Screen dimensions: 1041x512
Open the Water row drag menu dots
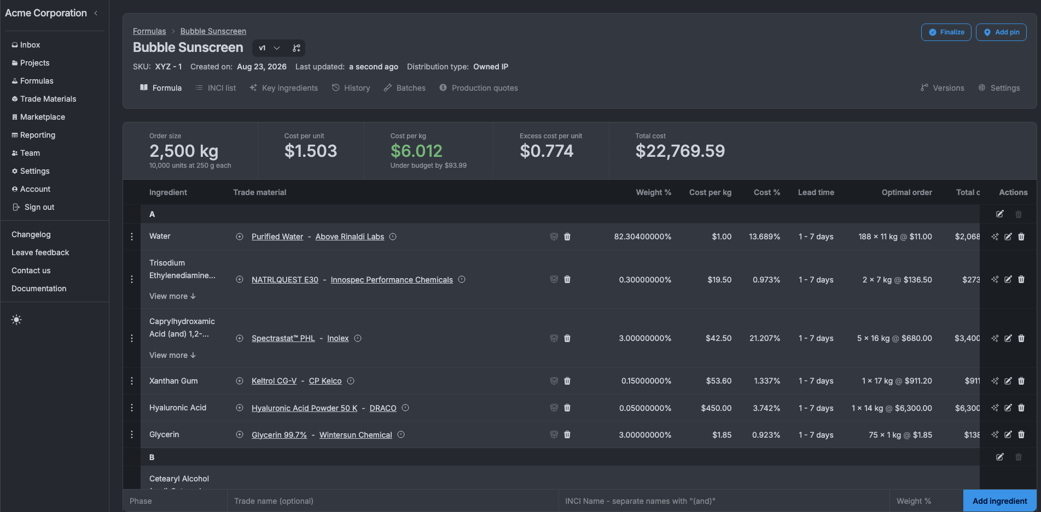(x=132, y=237)
